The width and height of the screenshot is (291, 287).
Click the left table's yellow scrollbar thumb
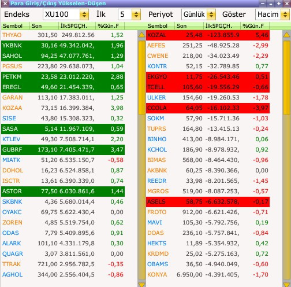141,77
